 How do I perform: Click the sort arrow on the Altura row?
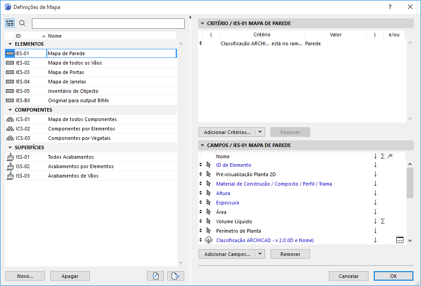tap(375, 193)
